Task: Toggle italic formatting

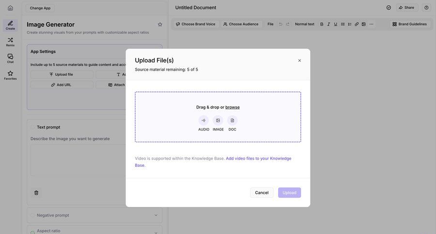Action: coord(328,24)
